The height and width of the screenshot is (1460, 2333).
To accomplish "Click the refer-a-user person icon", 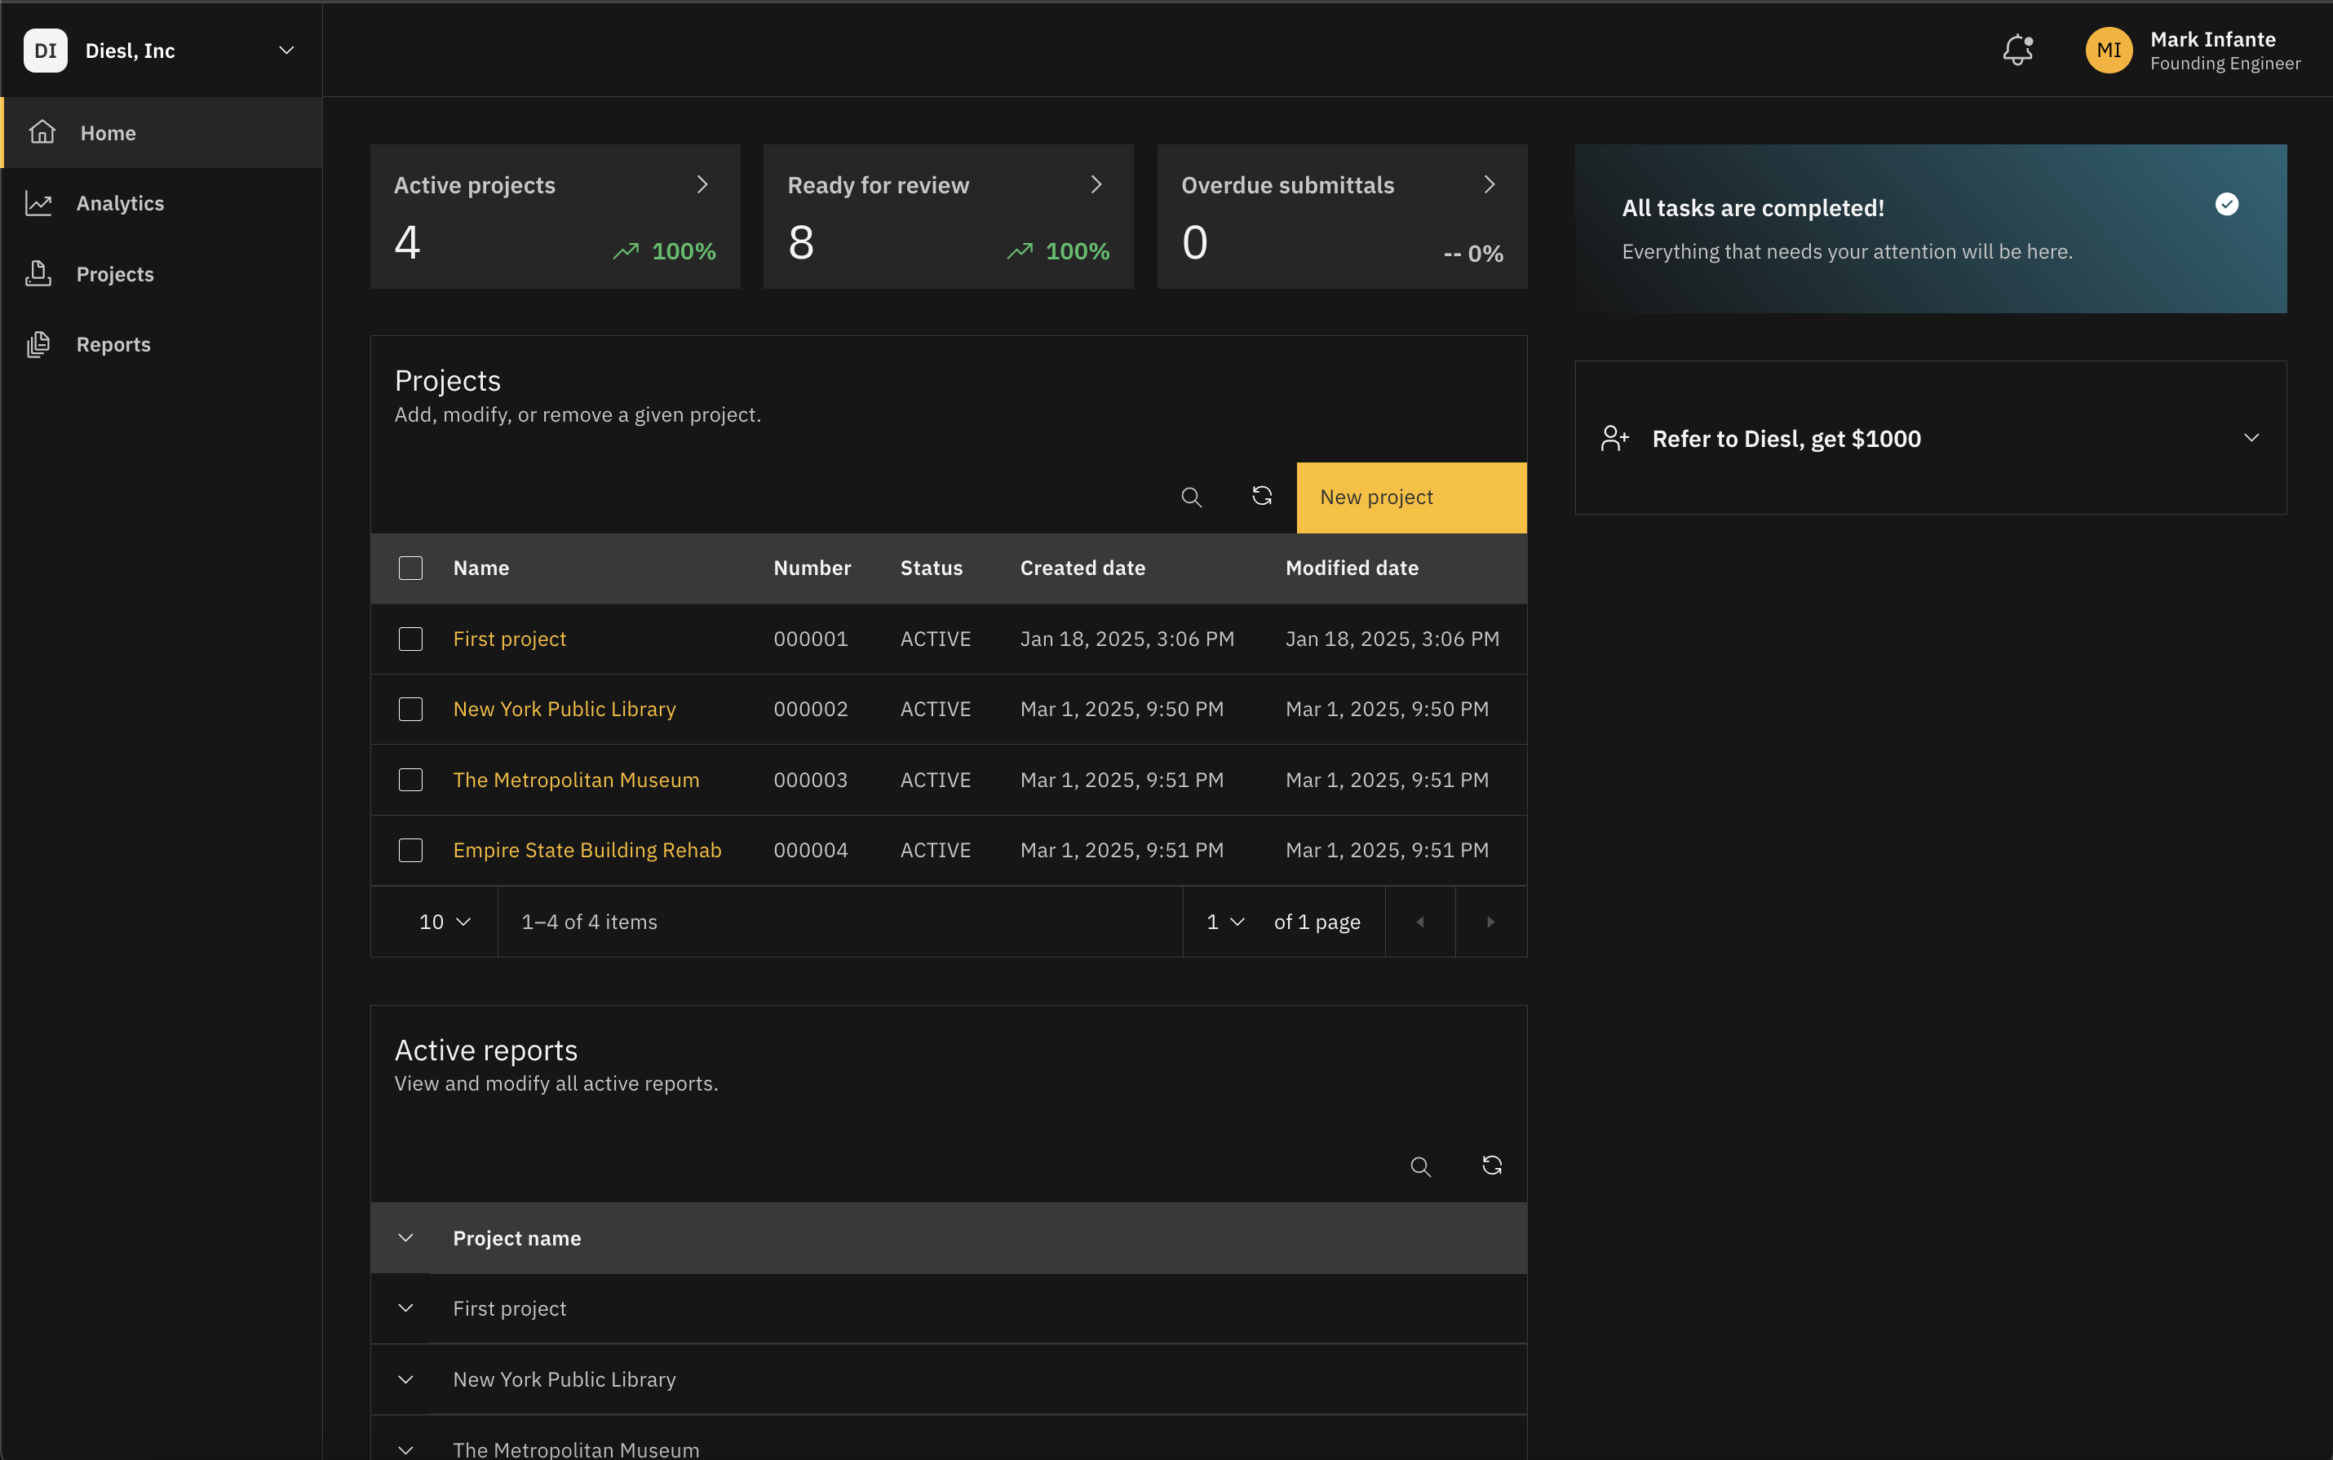I will click(x=1614, y=438).
